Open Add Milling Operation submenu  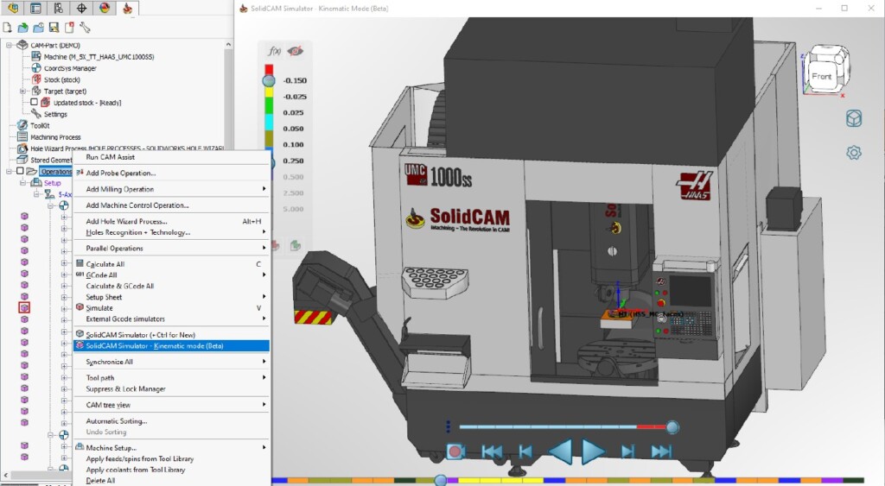[172, 189]
